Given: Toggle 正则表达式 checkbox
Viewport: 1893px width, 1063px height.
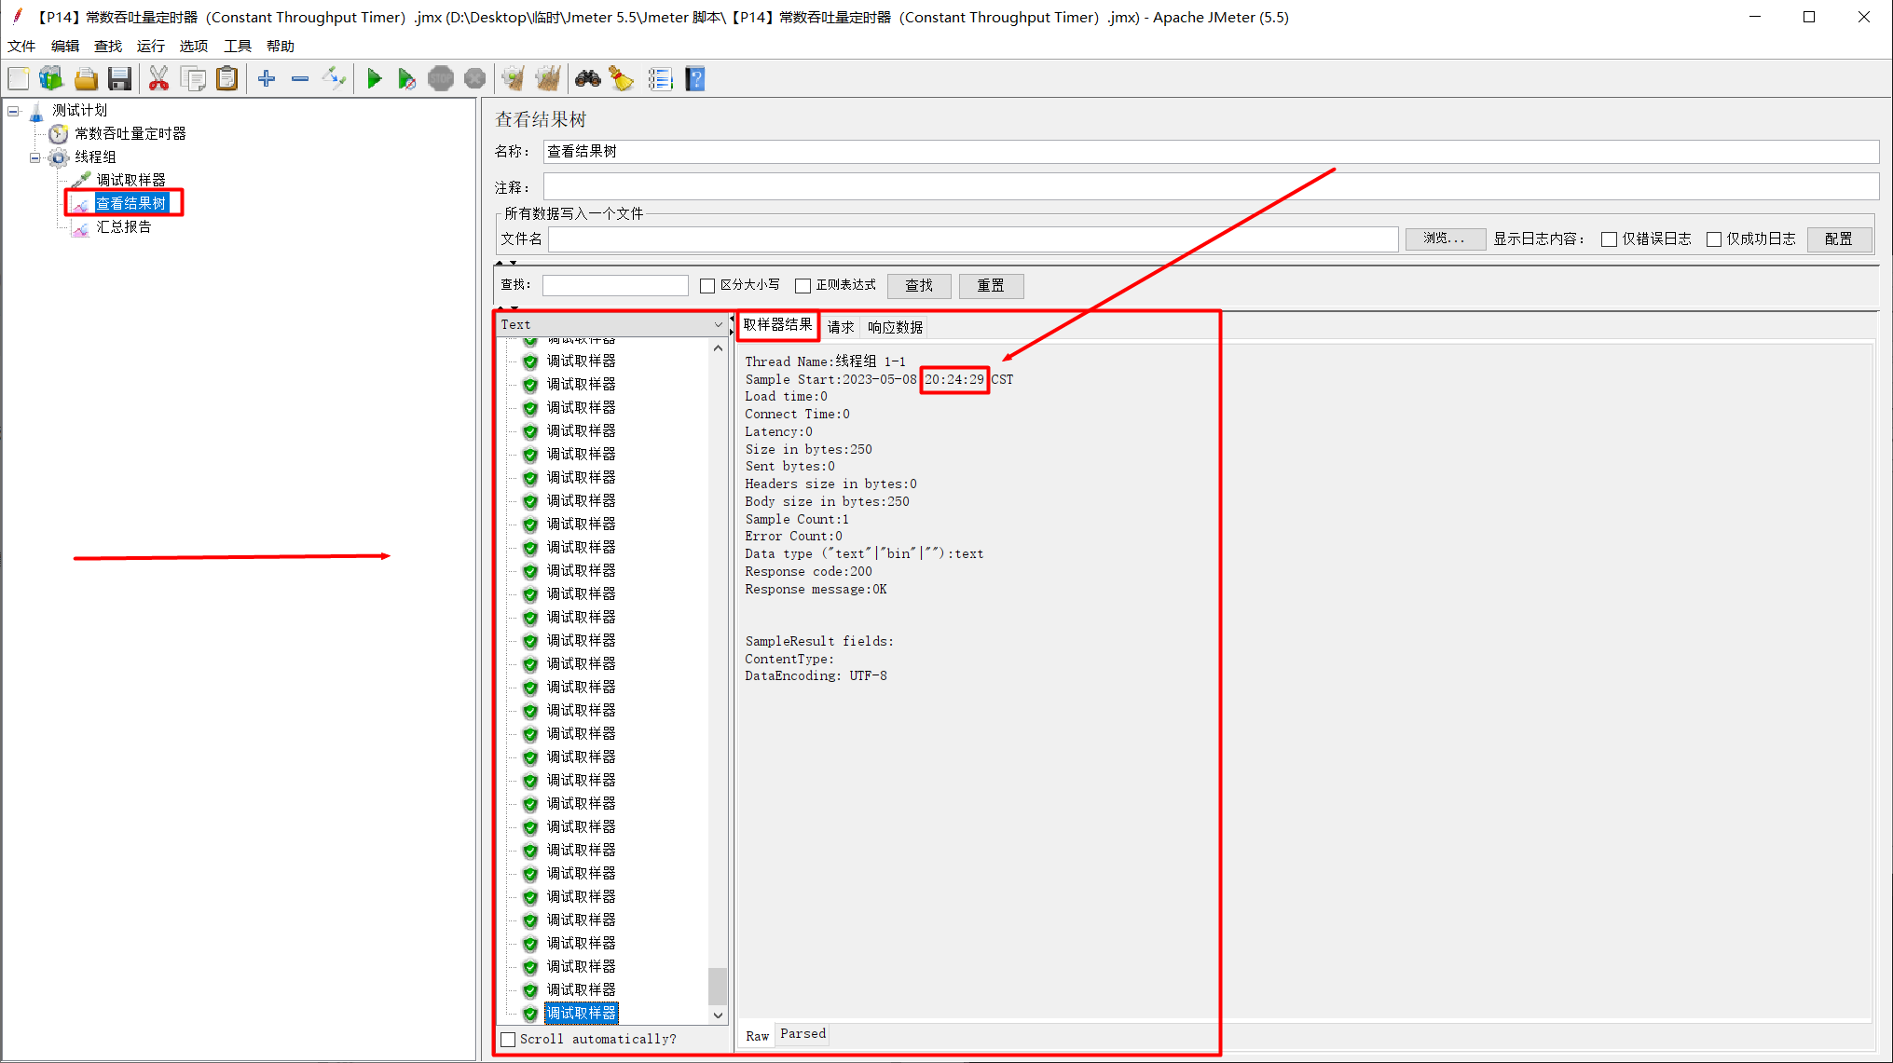Looking at the screenshot, I should (802, 286).
